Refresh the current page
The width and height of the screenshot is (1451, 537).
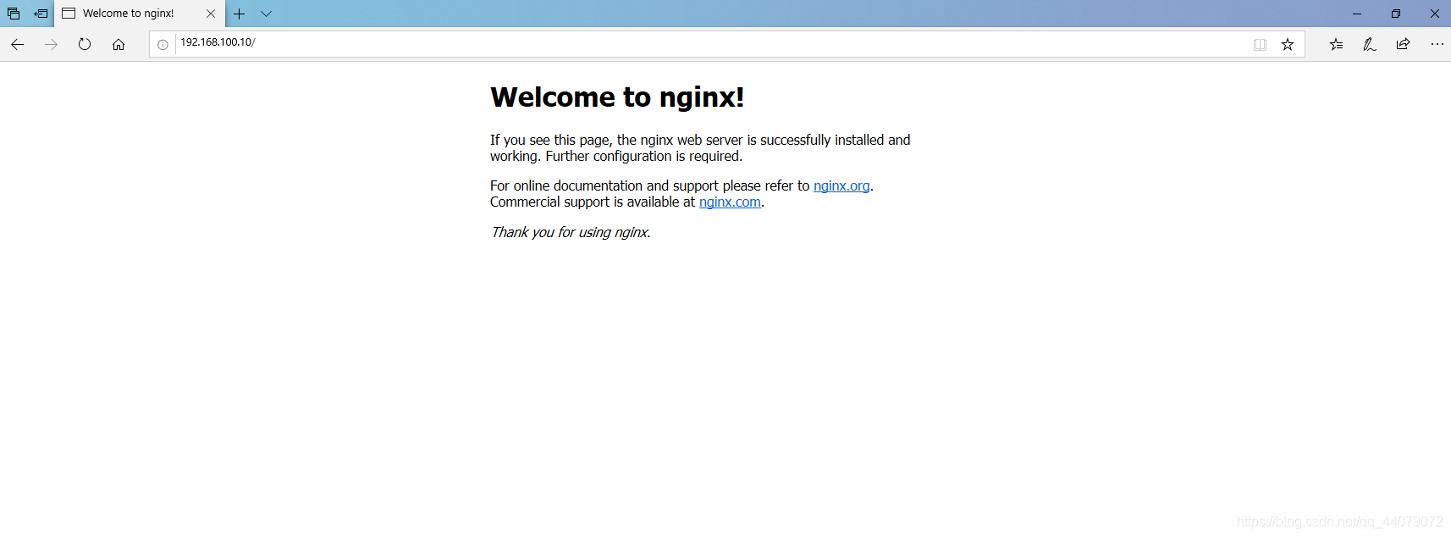[85, 44]
